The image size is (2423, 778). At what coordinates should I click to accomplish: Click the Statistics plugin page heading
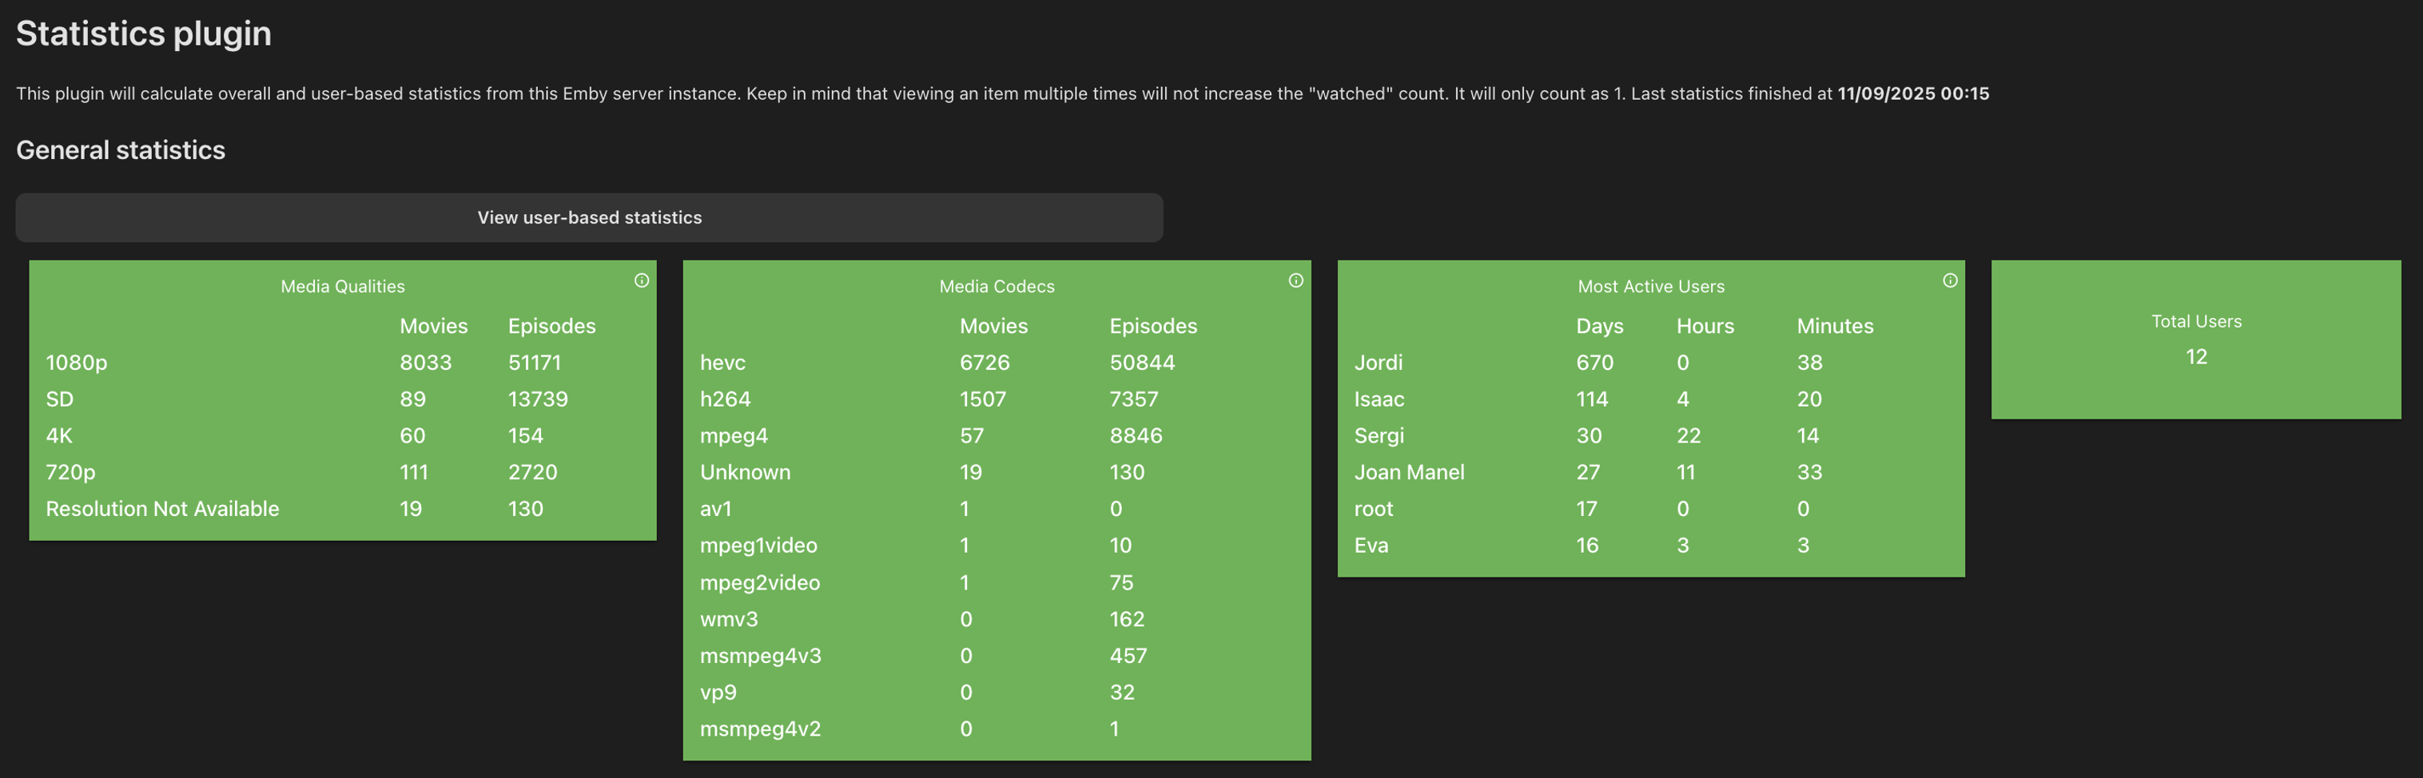(x=144, y=34)
